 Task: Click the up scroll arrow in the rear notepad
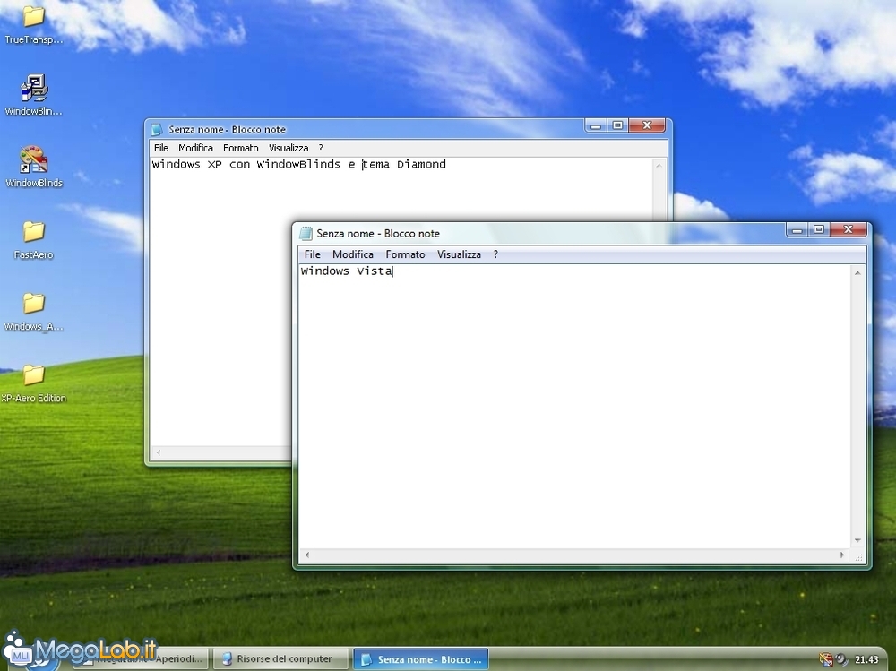click(659, 166)
